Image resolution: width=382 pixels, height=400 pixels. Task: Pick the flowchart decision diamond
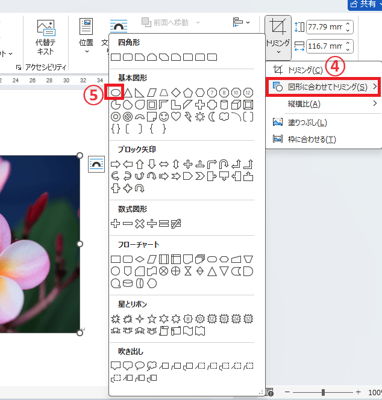pyautogui.click(x=140, y=259)
